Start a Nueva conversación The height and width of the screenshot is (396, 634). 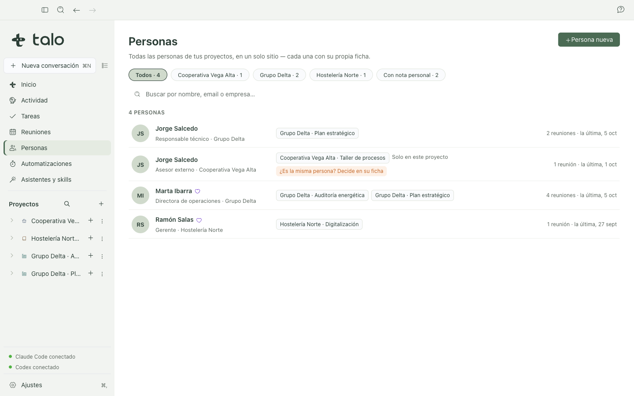(x=50, y=66)
